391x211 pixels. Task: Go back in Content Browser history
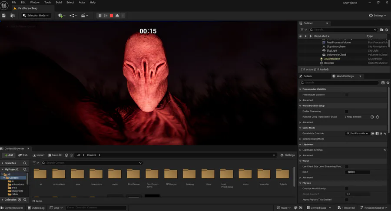pyautogui.click(x=66, y=155)
